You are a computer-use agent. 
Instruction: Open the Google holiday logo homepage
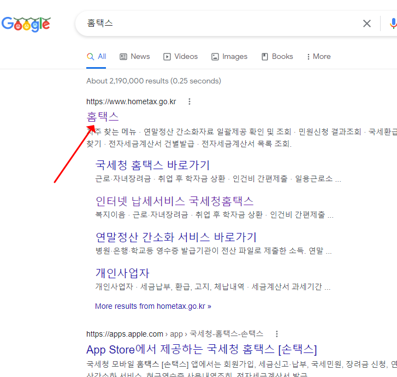click(x=26, y=25)
